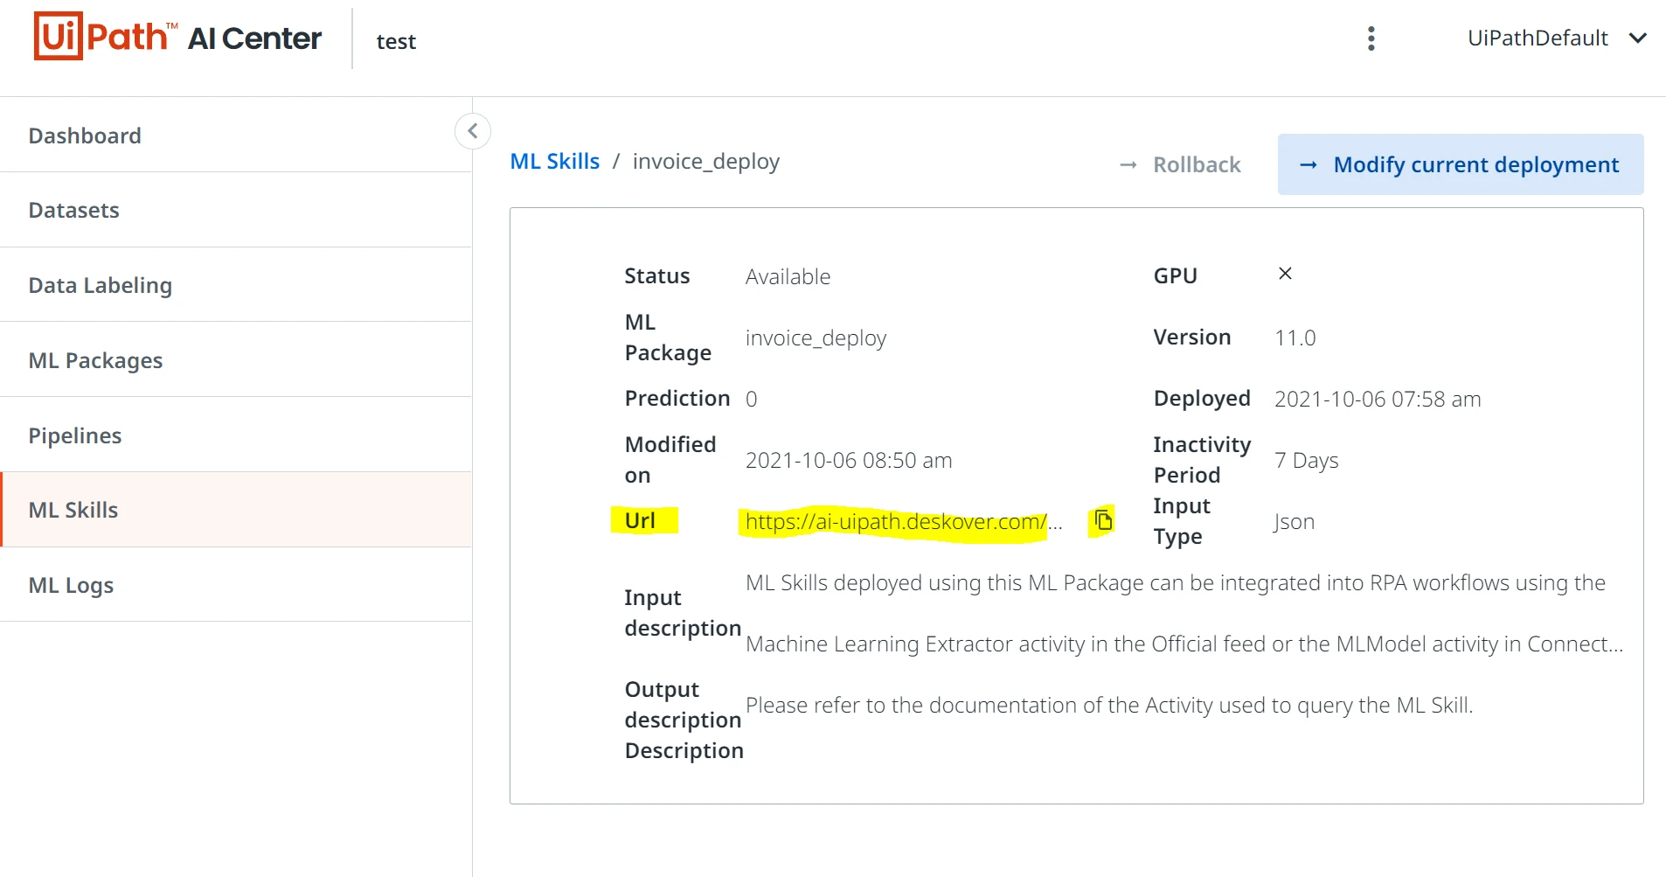The image size is (1666, 877).
Task: Click the Available status value
Action: pos(788,277)
